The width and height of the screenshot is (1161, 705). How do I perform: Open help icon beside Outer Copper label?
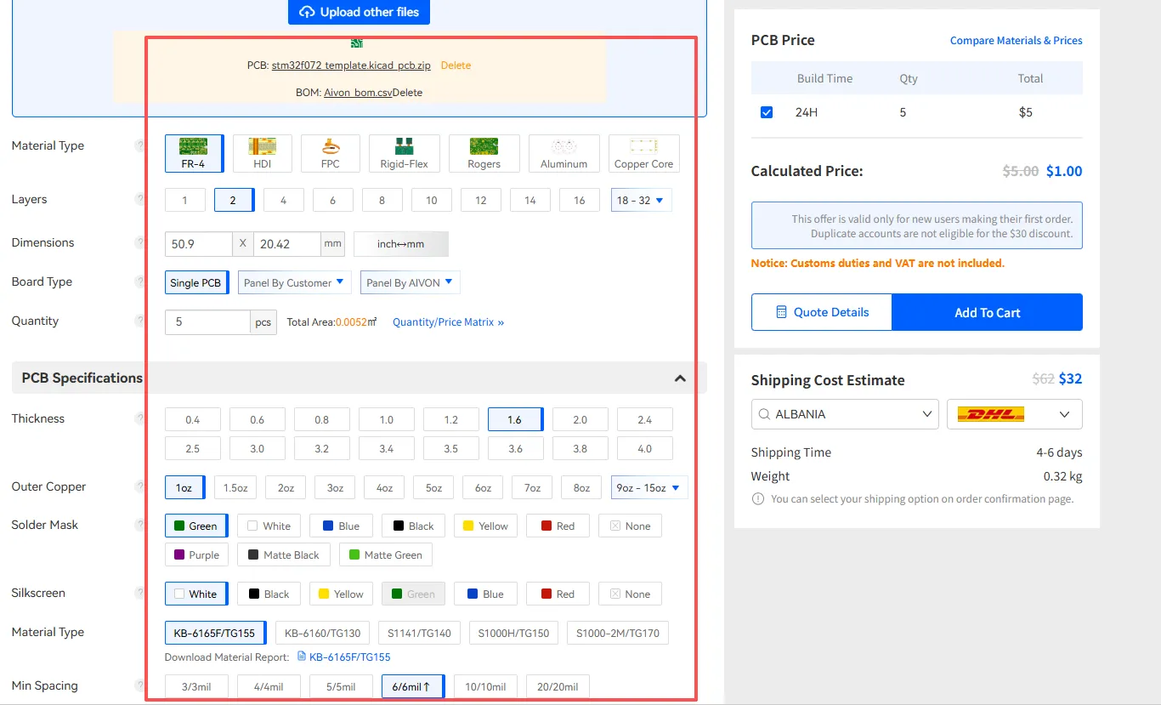click(140, 486)
